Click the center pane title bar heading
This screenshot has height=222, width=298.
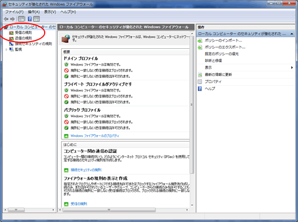(124, 27)
